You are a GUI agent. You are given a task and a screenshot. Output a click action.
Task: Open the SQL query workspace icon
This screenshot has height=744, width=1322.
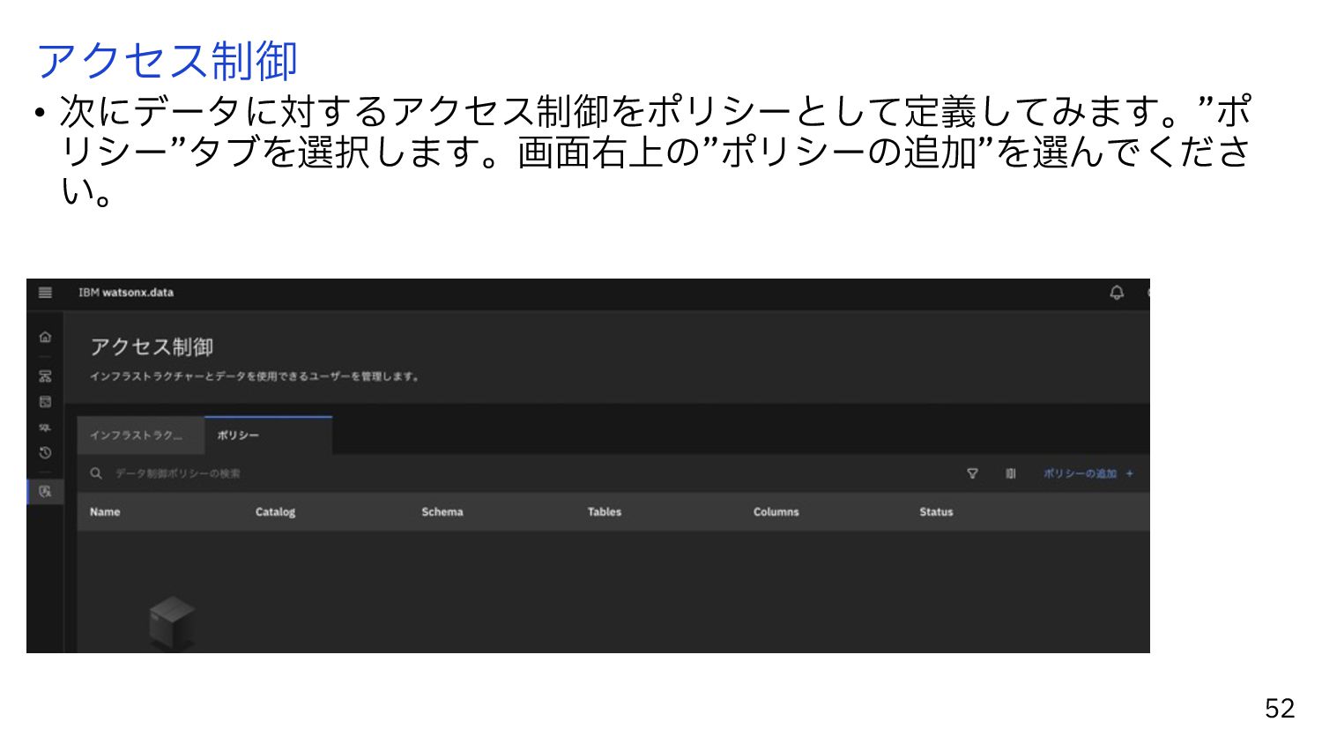tap(45, 428)
